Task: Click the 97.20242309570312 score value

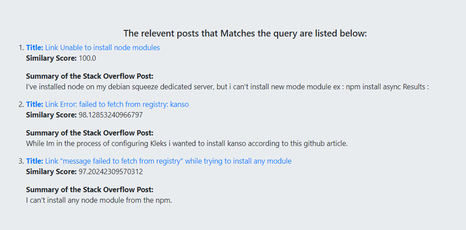Action: tap(110, 172)
